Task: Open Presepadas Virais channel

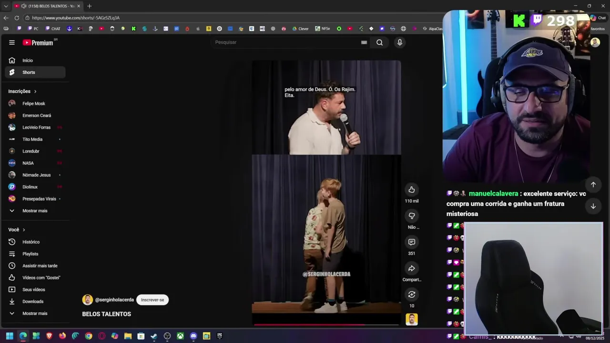Action: (x=35, y=199)
